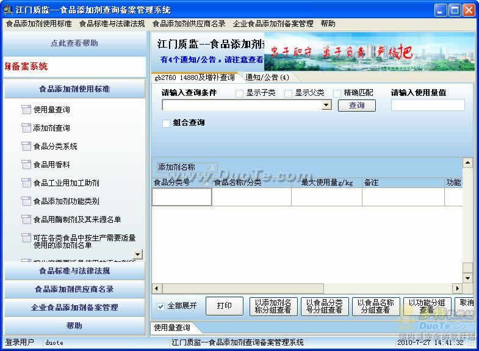Open the 食品添加剂供应商名录 menu
Image resolution: width=479 pixels, height=351 pixels.
point(189,24)
